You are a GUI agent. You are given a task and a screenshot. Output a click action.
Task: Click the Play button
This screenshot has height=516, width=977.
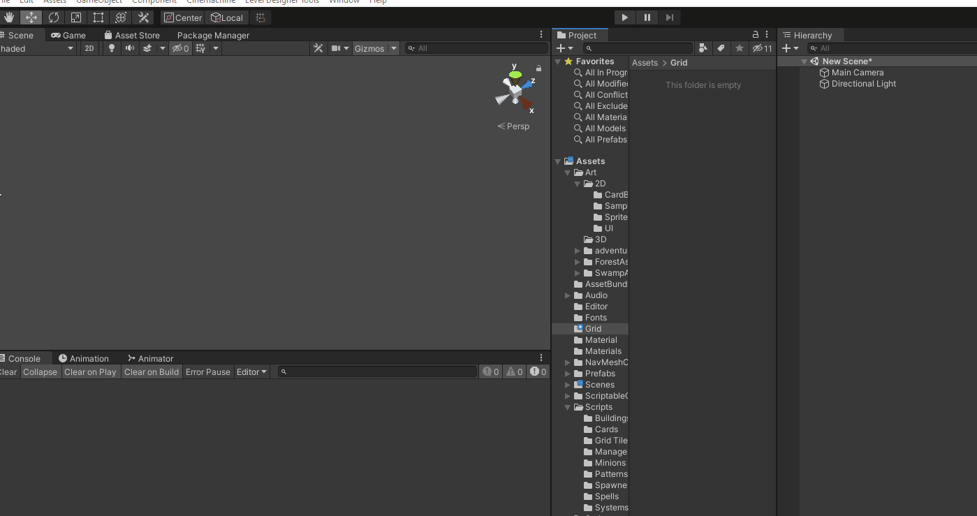click(625, 17)
